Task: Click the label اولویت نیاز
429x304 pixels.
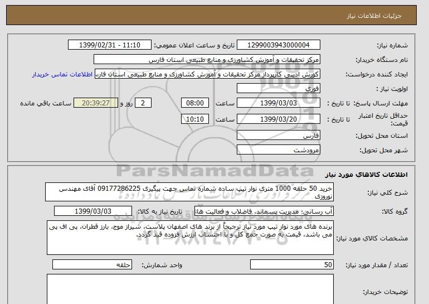Action: 392,89
